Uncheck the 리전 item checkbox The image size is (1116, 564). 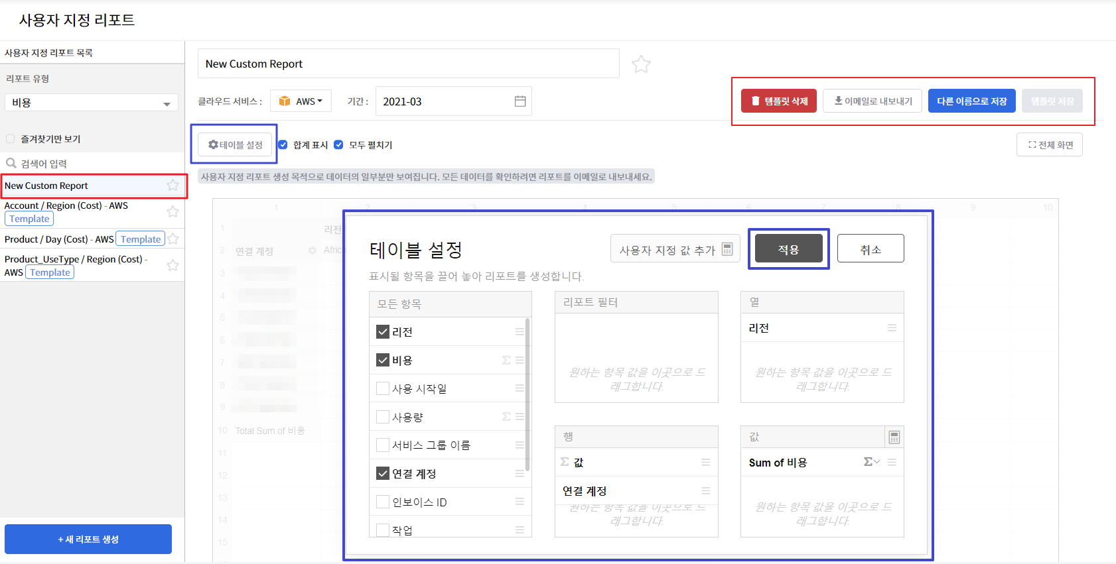(383, 332)
